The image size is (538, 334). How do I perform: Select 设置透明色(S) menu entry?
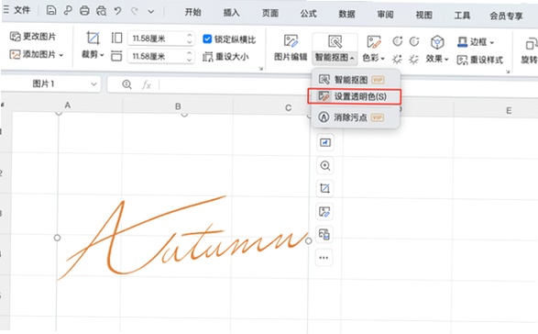(354, 96)
